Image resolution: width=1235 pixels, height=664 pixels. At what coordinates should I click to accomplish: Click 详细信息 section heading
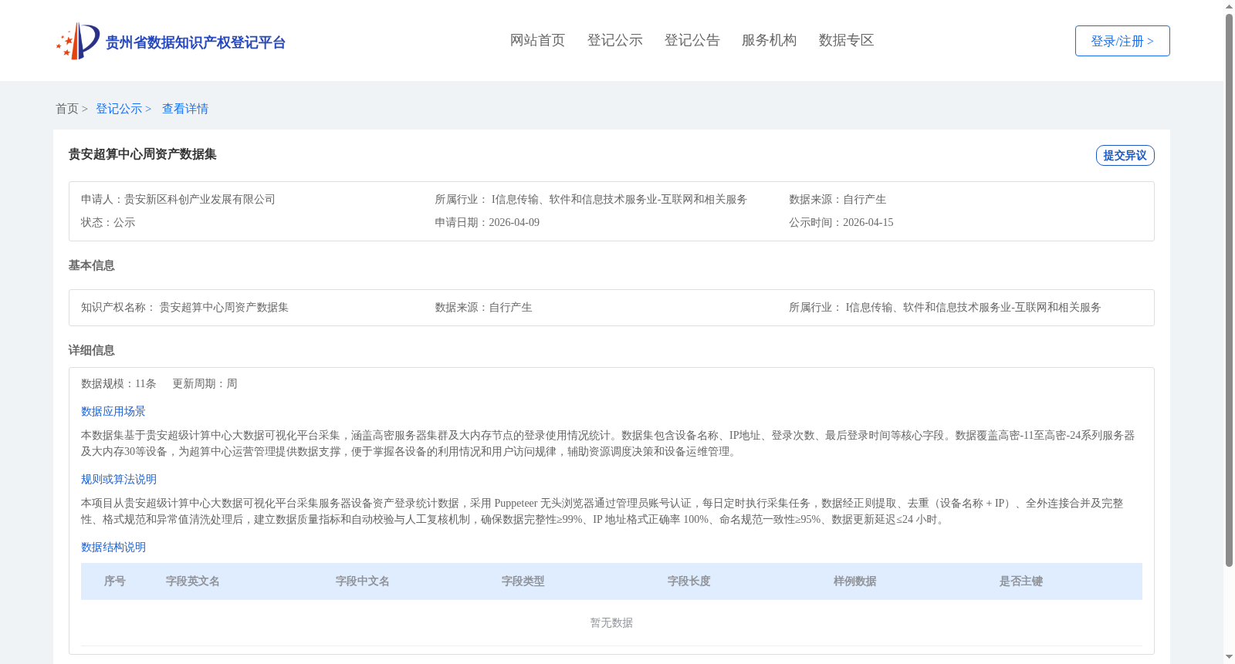tap(91, 350)
